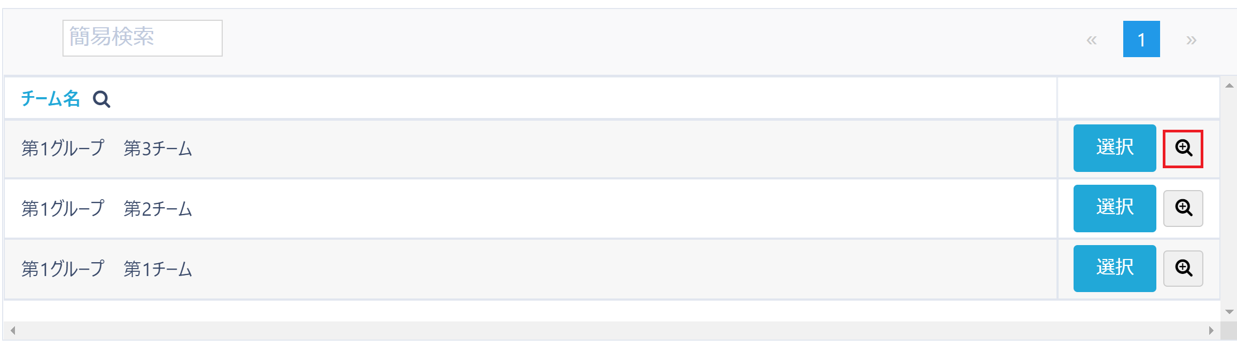1237x346 pixels.
Task: Focus the 簡易検索 search input field
Action: pos(143,38)
